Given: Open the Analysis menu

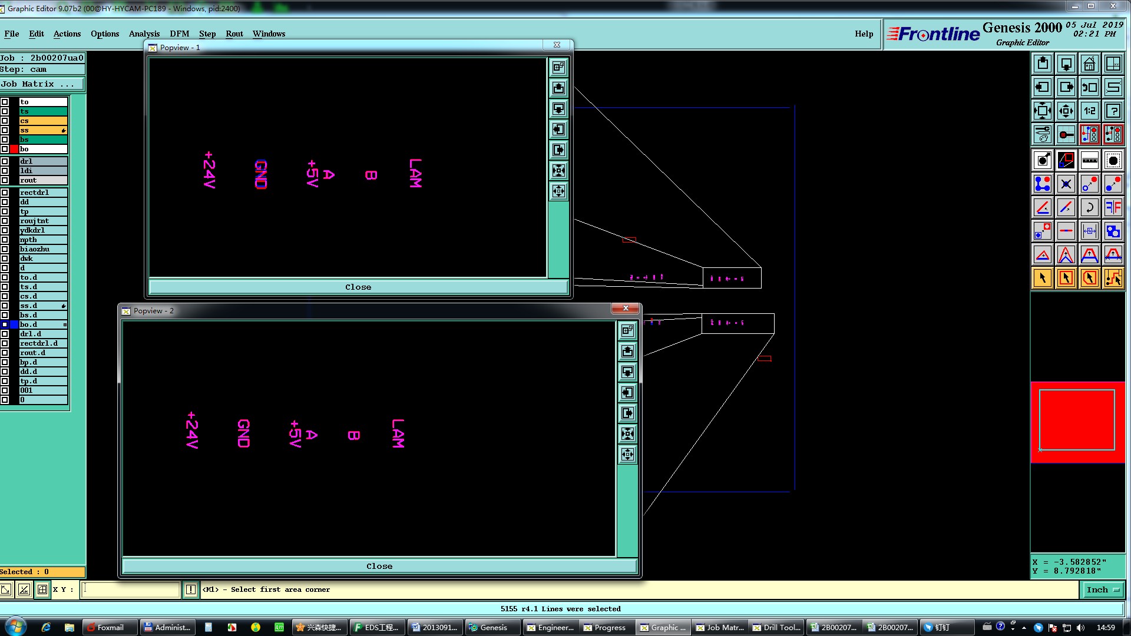Looking at the screenshot, I should (x=144, y=34).
